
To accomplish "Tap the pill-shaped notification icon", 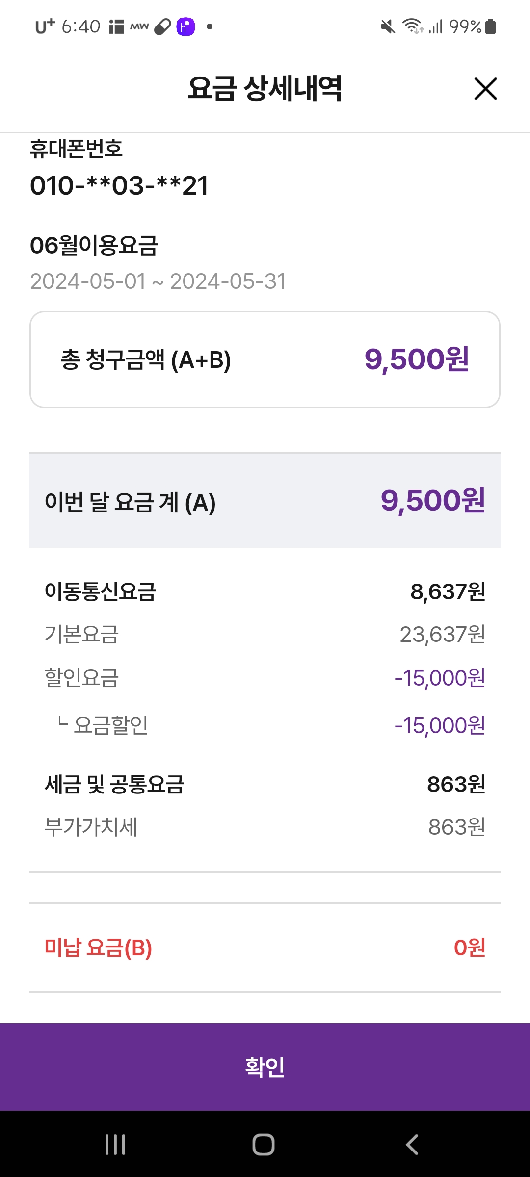I will coord(162,27).
